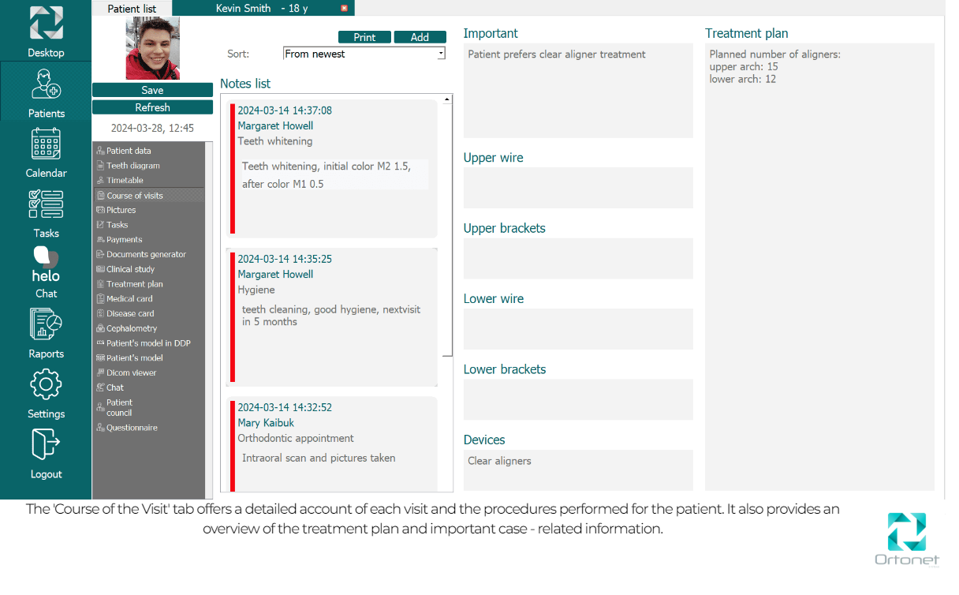Select the Patients sidebar icon

tap(46, 84)
